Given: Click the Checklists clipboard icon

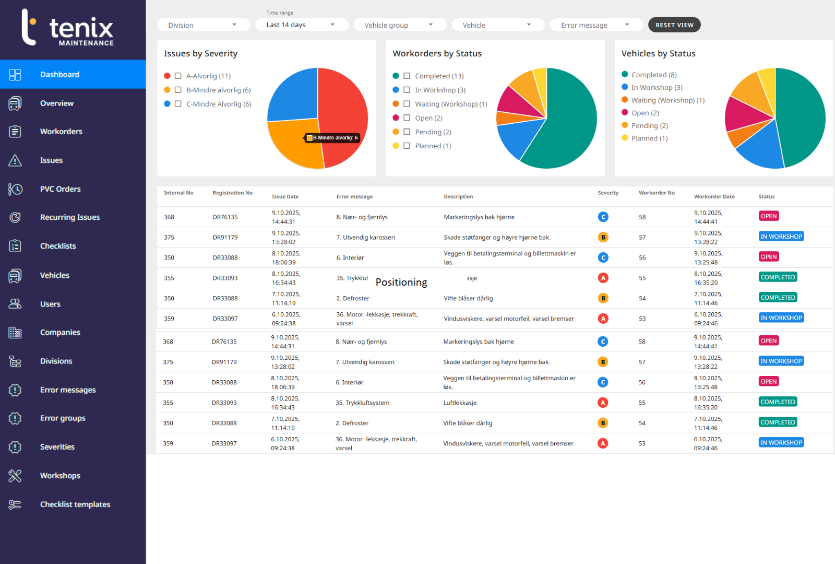Looking at the screenshot, I should 15,246.
